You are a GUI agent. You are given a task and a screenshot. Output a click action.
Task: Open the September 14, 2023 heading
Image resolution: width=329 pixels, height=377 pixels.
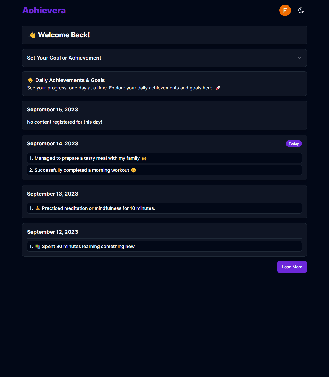pos(53,144)
